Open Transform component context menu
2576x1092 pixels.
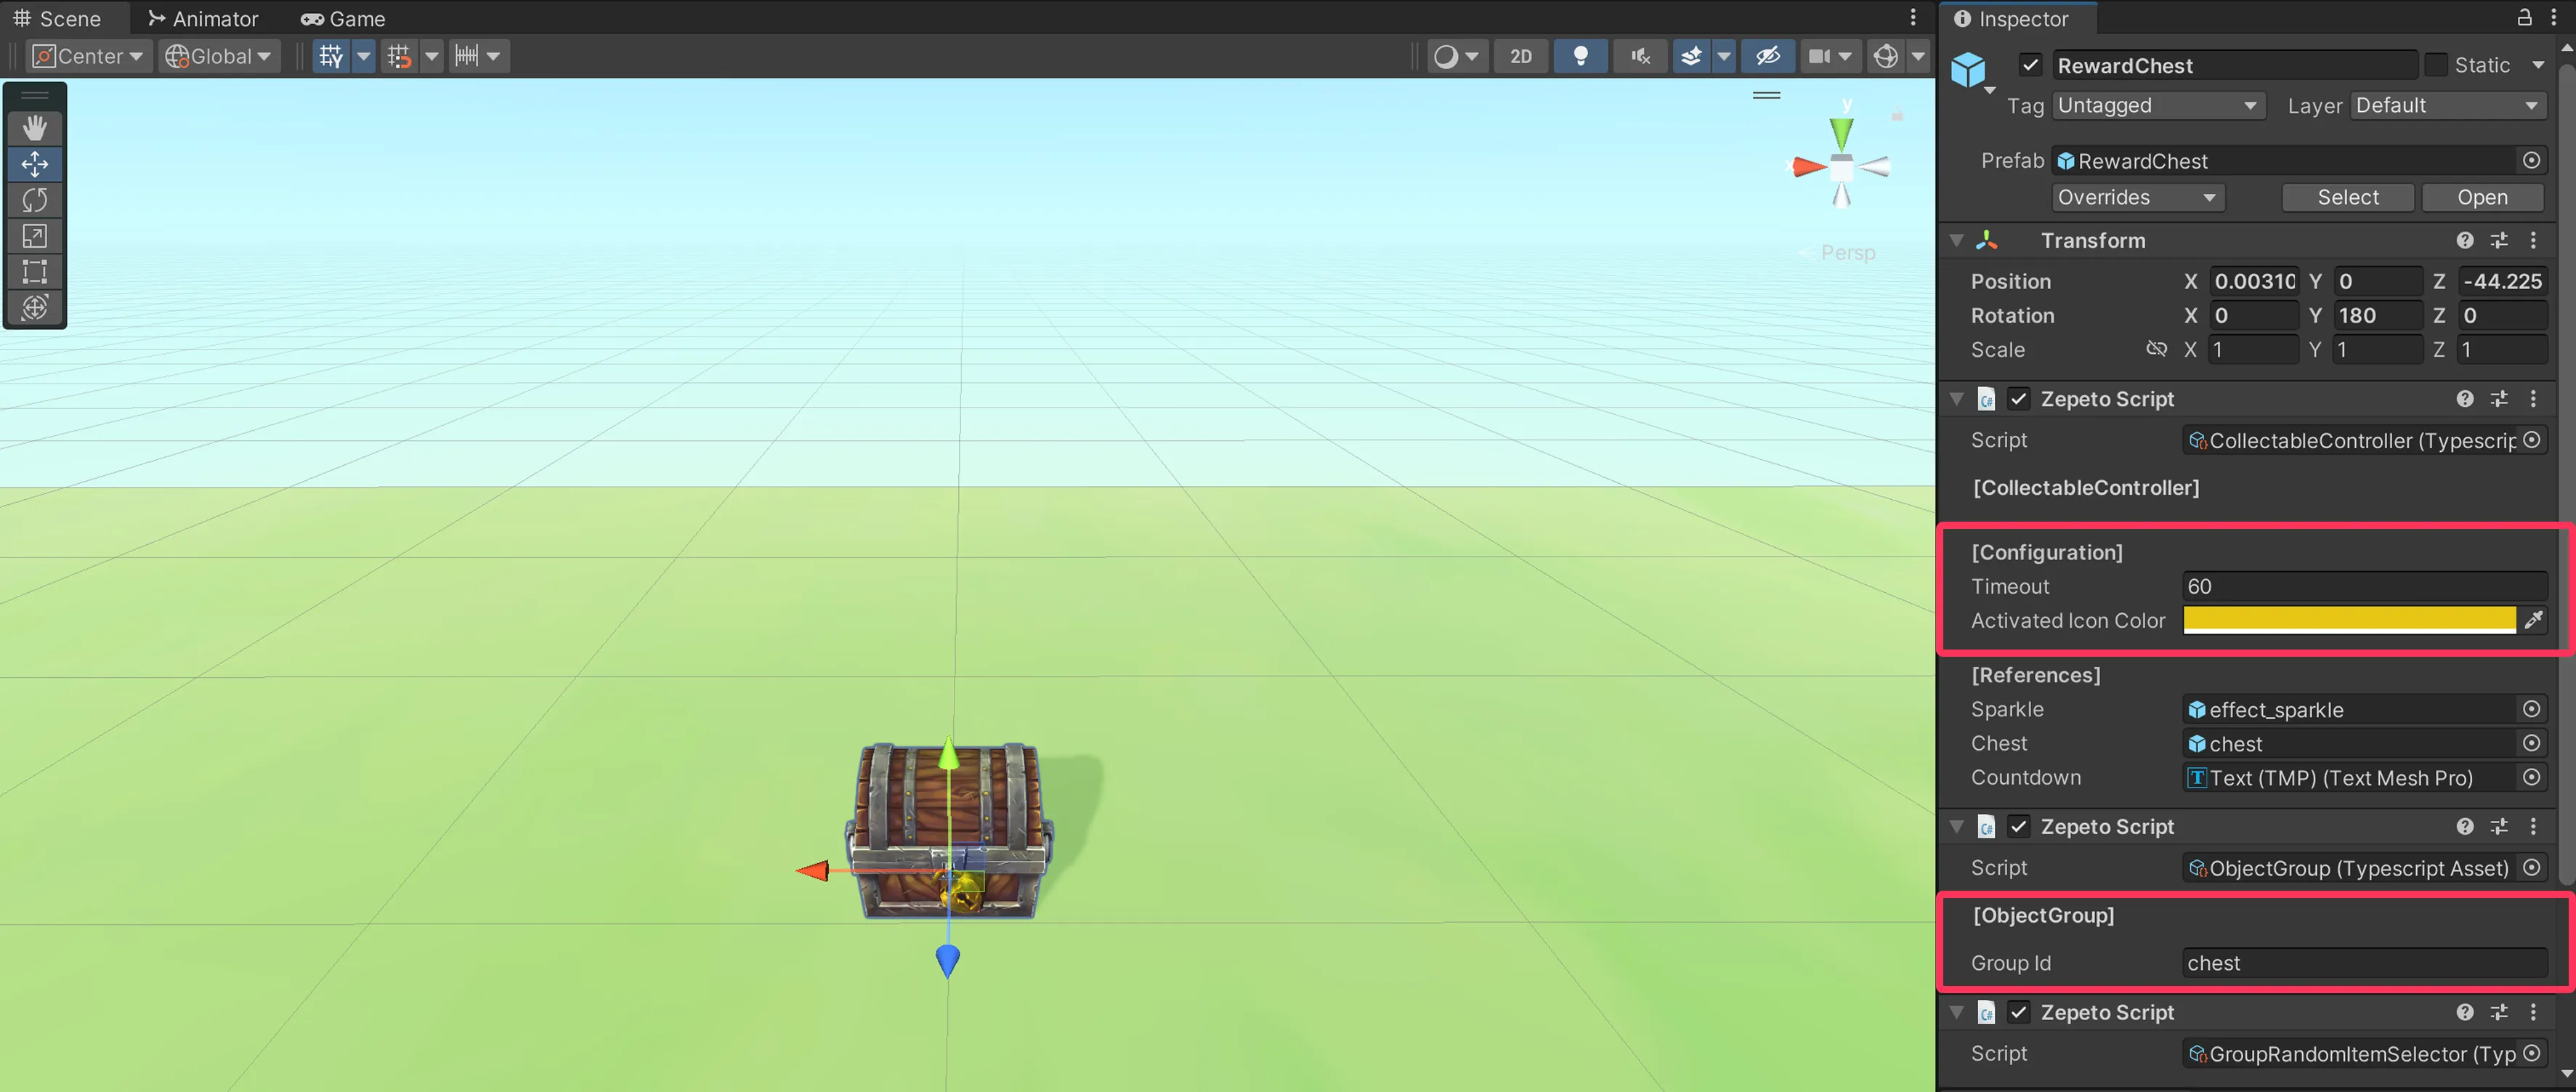(x=2533, y=240)
